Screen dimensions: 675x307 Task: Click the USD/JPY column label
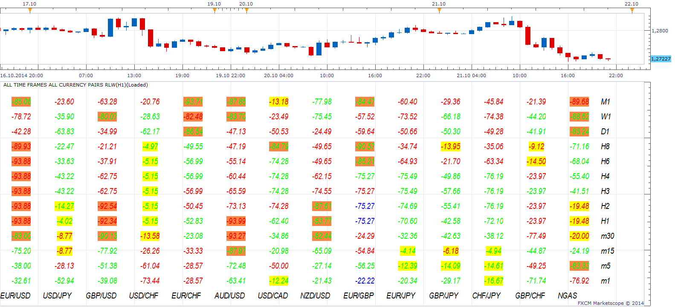[57, 295]
